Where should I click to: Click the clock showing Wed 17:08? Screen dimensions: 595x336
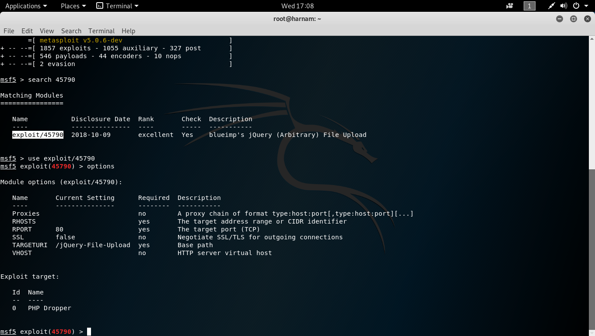pos(297,6)
